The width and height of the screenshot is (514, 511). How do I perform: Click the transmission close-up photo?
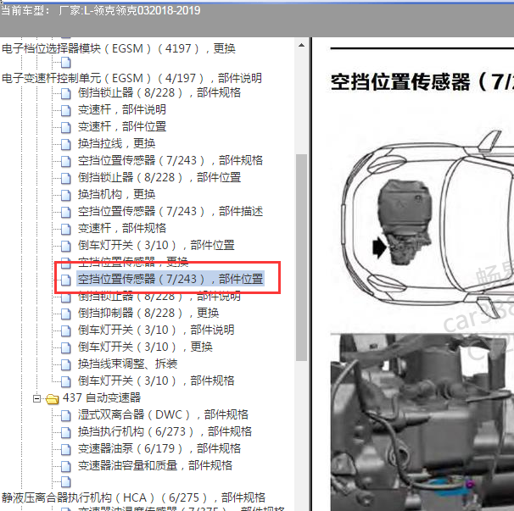click(x=422, y=423)
